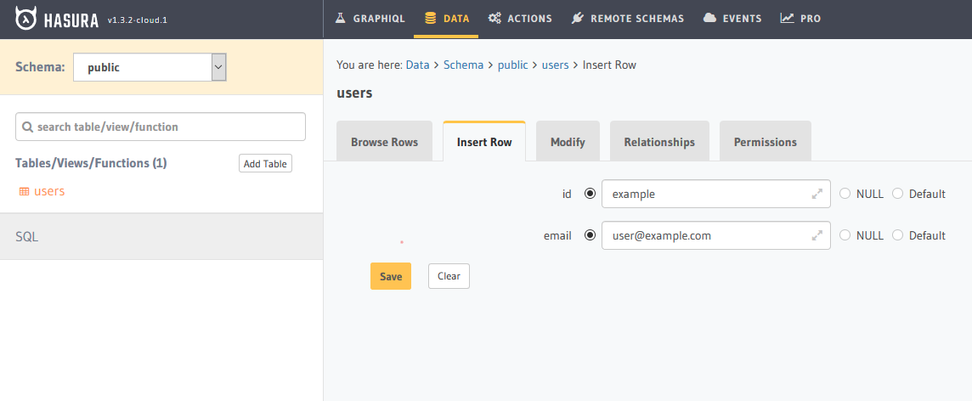This screenshot has height=401, width=972.
Task: Open Remote Schemas via the plug icon
Action: [x=577, y=19]
